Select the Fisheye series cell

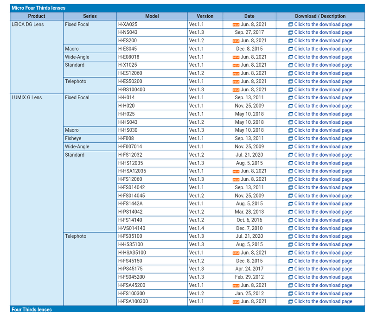tap(90, 138)
